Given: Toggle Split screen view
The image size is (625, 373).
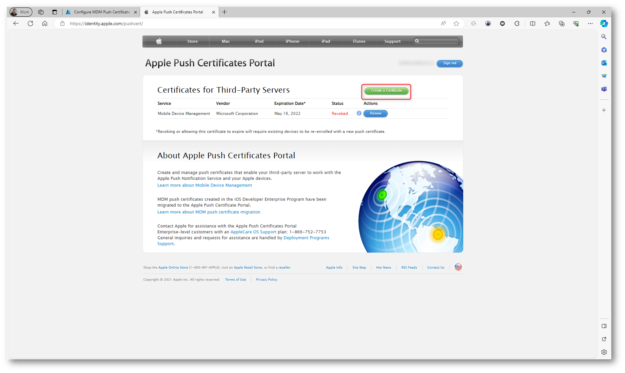Looking at the screenshot, I should pyautogui.click(x=533, y=23).
